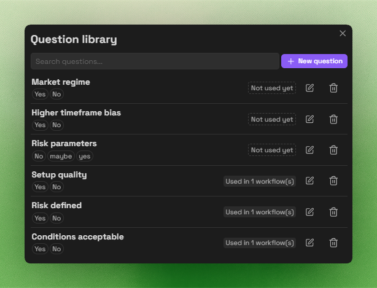Click the Risk defined title

[56, 206]
